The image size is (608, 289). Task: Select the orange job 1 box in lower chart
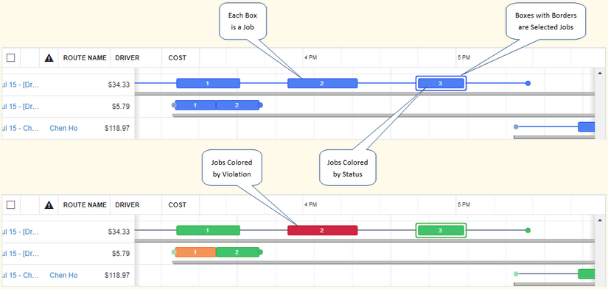(x=195, y=252)
